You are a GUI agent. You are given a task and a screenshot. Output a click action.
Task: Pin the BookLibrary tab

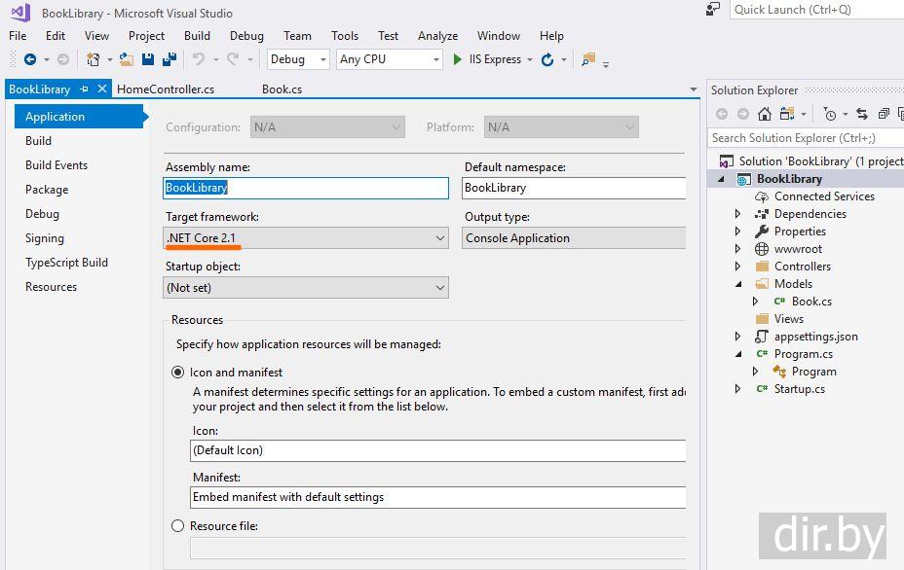click(x=84, y=89)
